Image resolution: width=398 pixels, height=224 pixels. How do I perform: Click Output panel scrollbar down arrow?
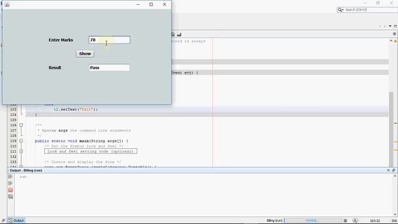point(395,214)
